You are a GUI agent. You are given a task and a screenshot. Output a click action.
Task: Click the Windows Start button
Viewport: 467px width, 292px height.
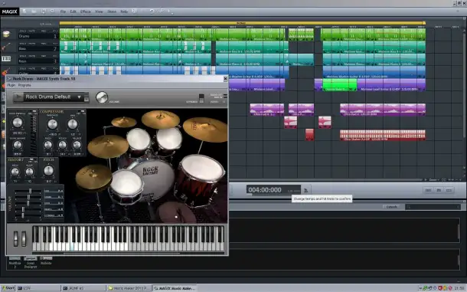[8, 288]
